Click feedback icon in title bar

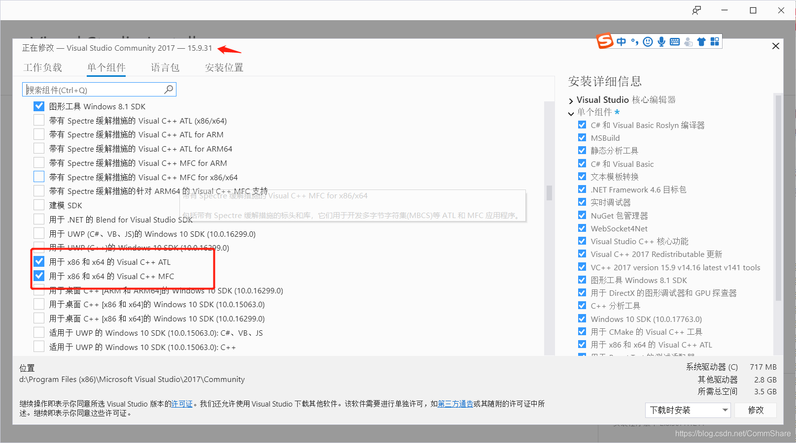[x=696, y=10]
